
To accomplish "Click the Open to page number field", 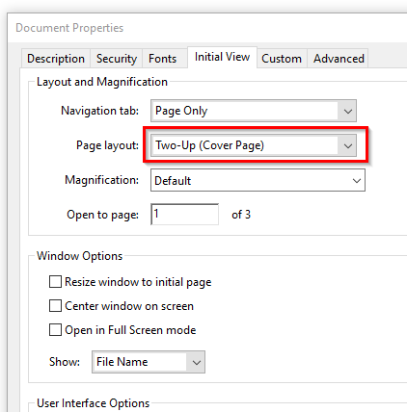I will click(x=184, y=214).
